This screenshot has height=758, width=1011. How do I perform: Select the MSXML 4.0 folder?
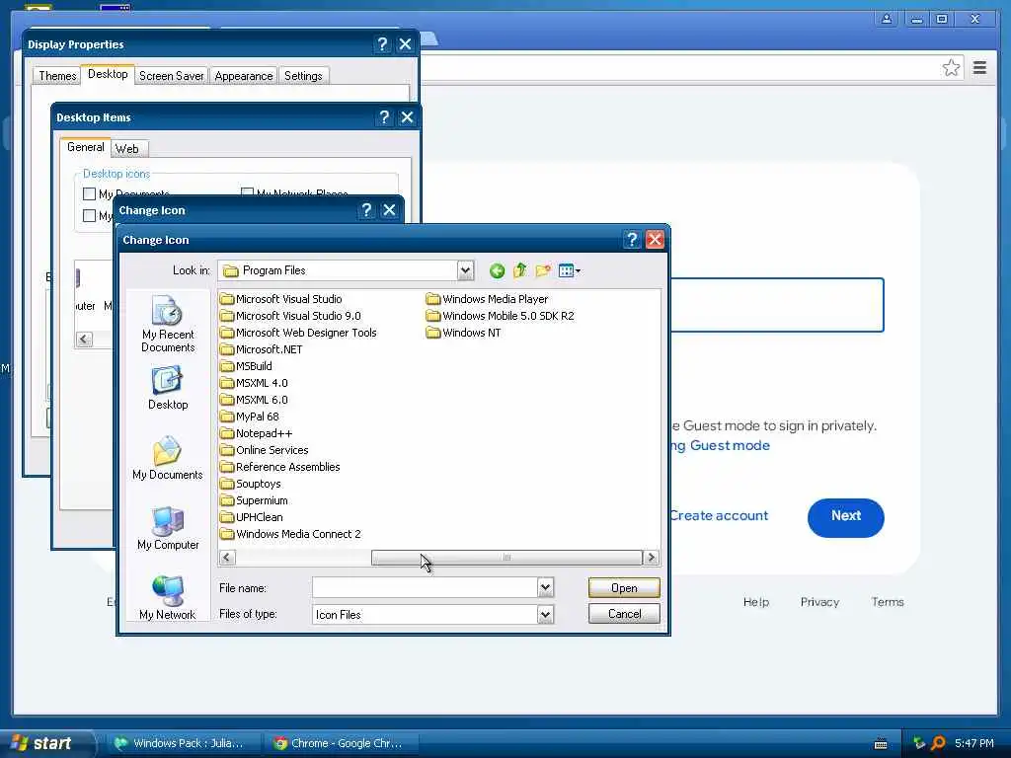coord(254,383)
